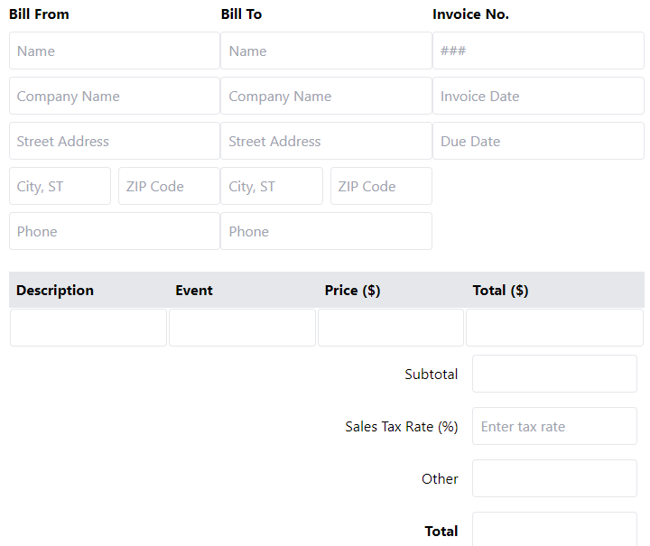Select the Bill To Street Address field
650x546 pixels.
point(326,141)
